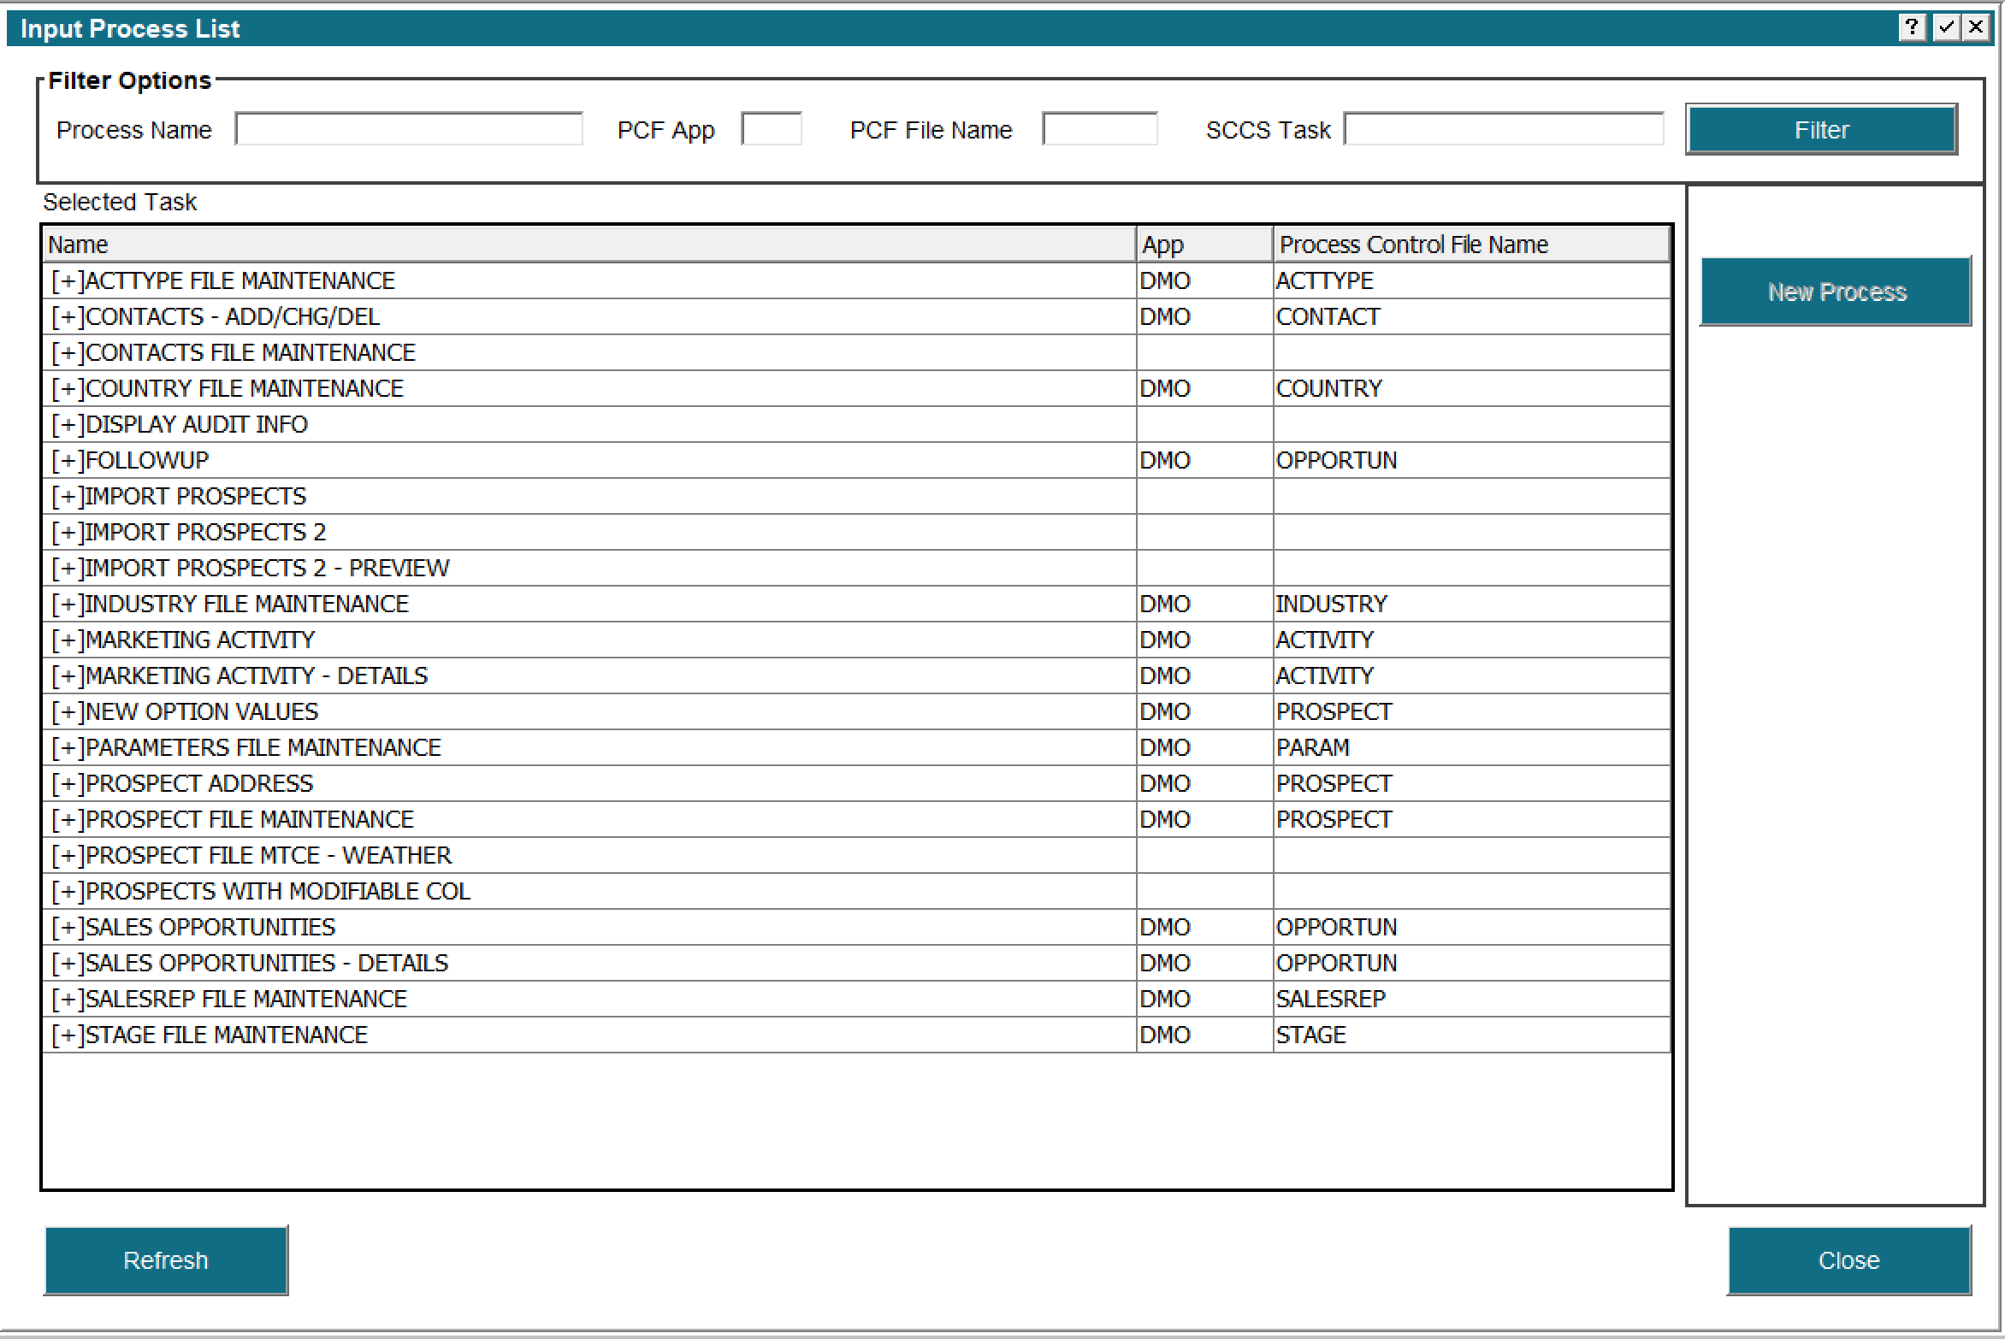Click the help question mark icon

pos(1912,27)
